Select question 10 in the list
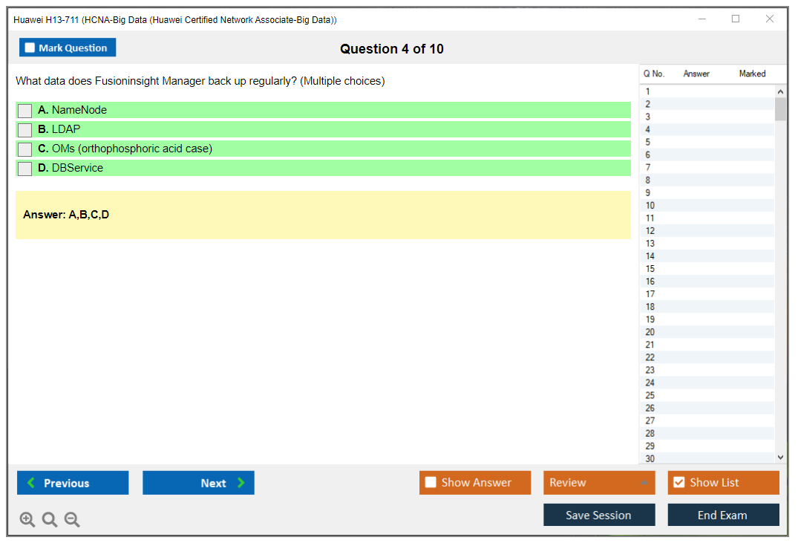The image size is (798, 546). (650, 206)
